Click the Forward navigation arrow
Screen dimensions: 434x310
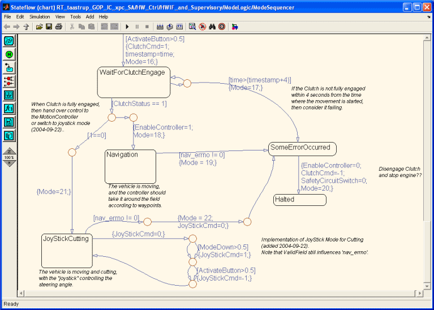coord(16,27)
